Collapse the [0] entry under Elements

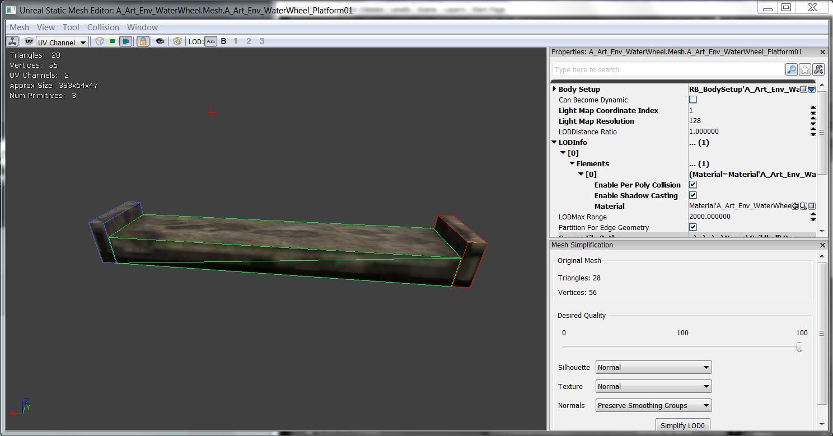coord(581,174)
